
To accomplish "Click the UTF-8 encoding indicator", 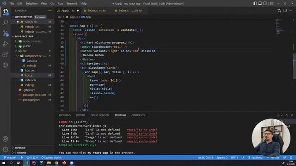I will pyautogui.click(x=234, y=158).
